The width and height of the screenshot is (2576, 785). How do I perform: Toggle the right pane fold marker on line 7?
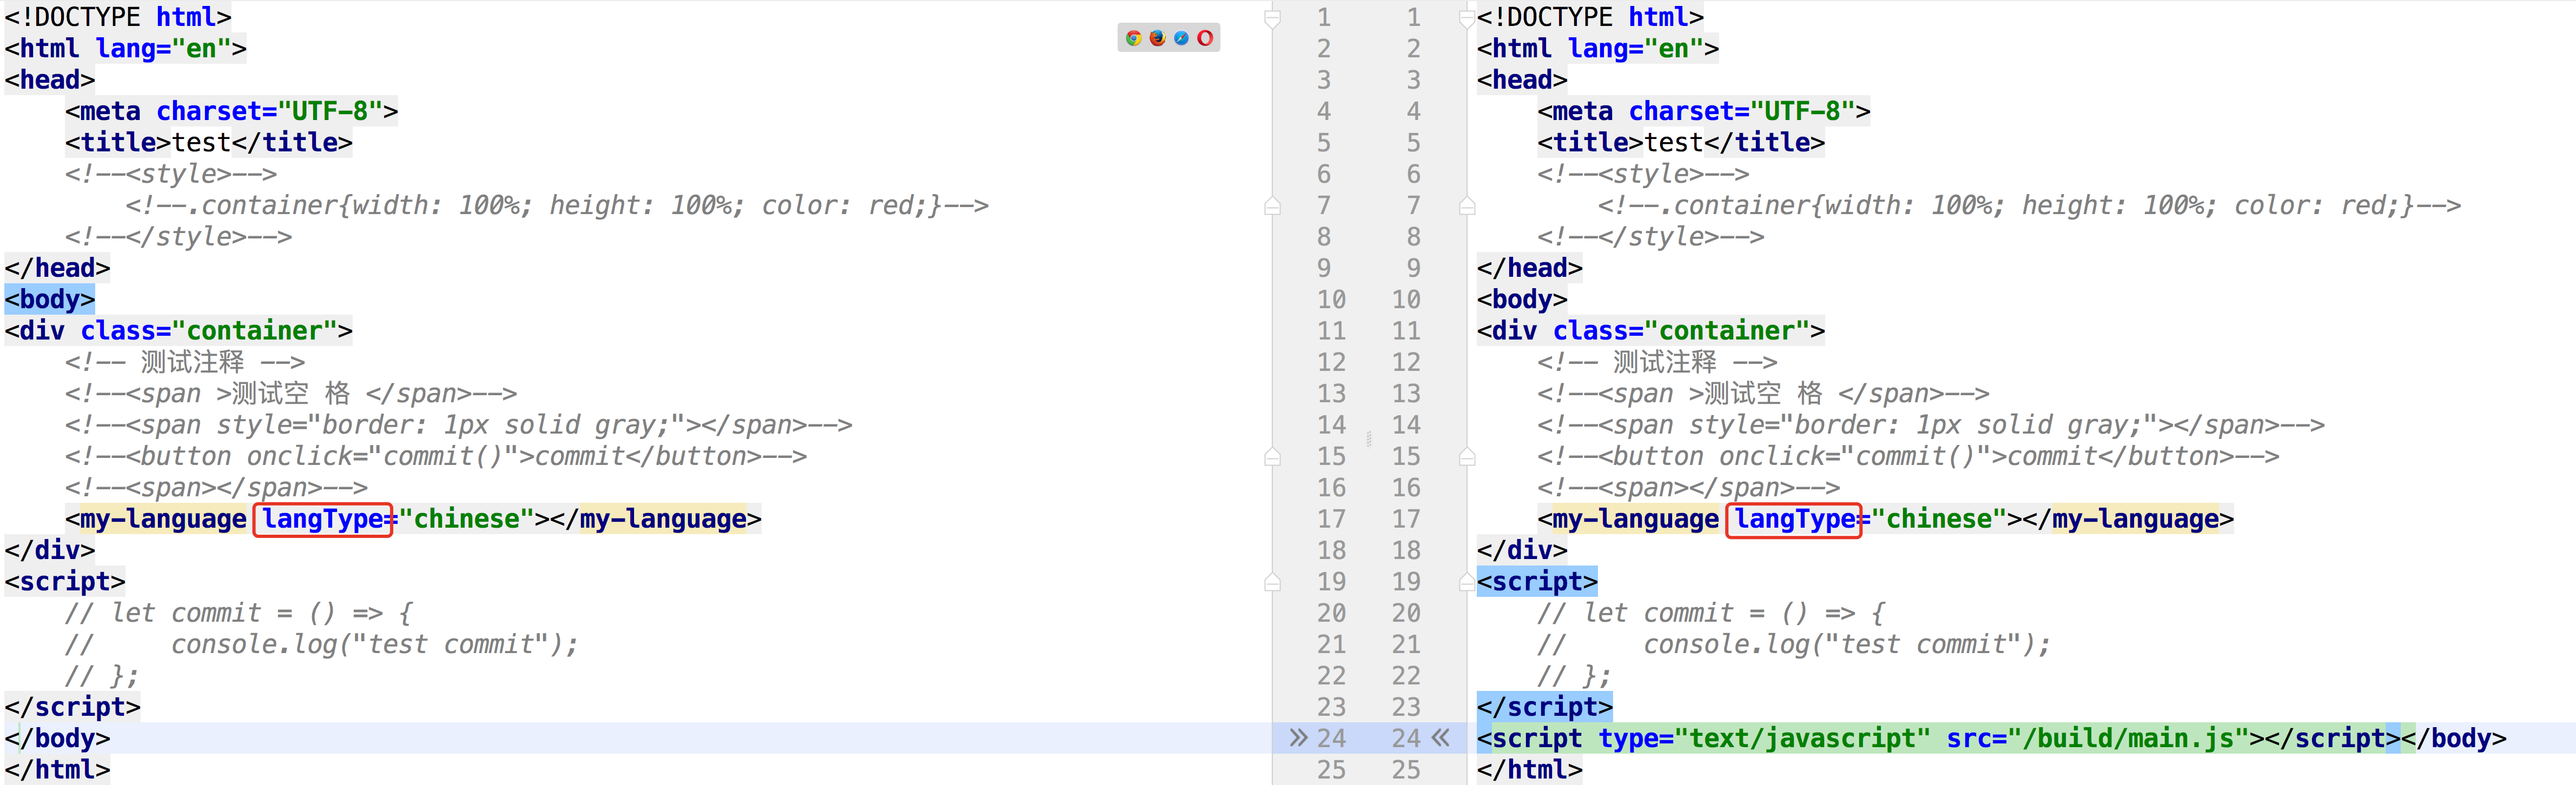pyautogui.click(x=1467, y=206)
